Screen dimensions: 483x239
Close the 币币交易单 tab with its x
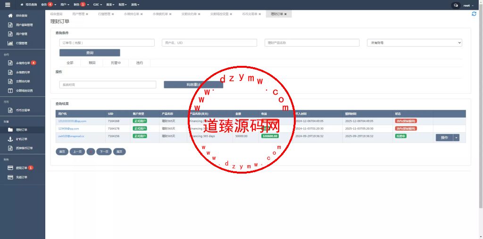tap(260, 14)
